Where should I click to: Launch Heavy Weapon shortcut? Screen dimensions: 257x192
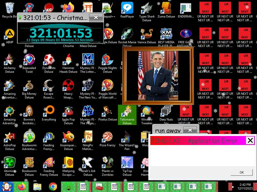coord(68,89)
